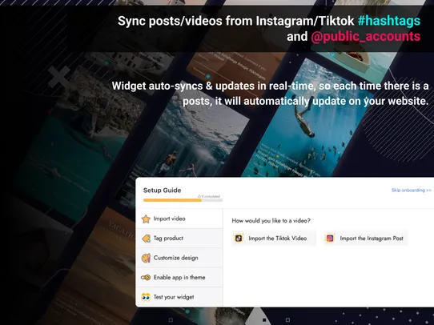Viewport: 434px width, 325px height.
Task: Click the @public_accounts highlighted text
Action: click(x=365, y=37)
